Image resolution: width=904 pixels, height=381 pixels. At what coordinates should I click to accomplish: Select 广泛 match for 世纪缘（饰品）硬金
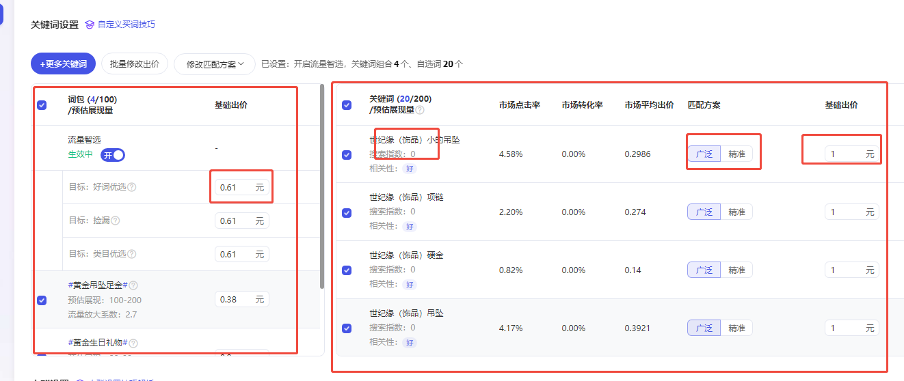[x=704, y=270]
